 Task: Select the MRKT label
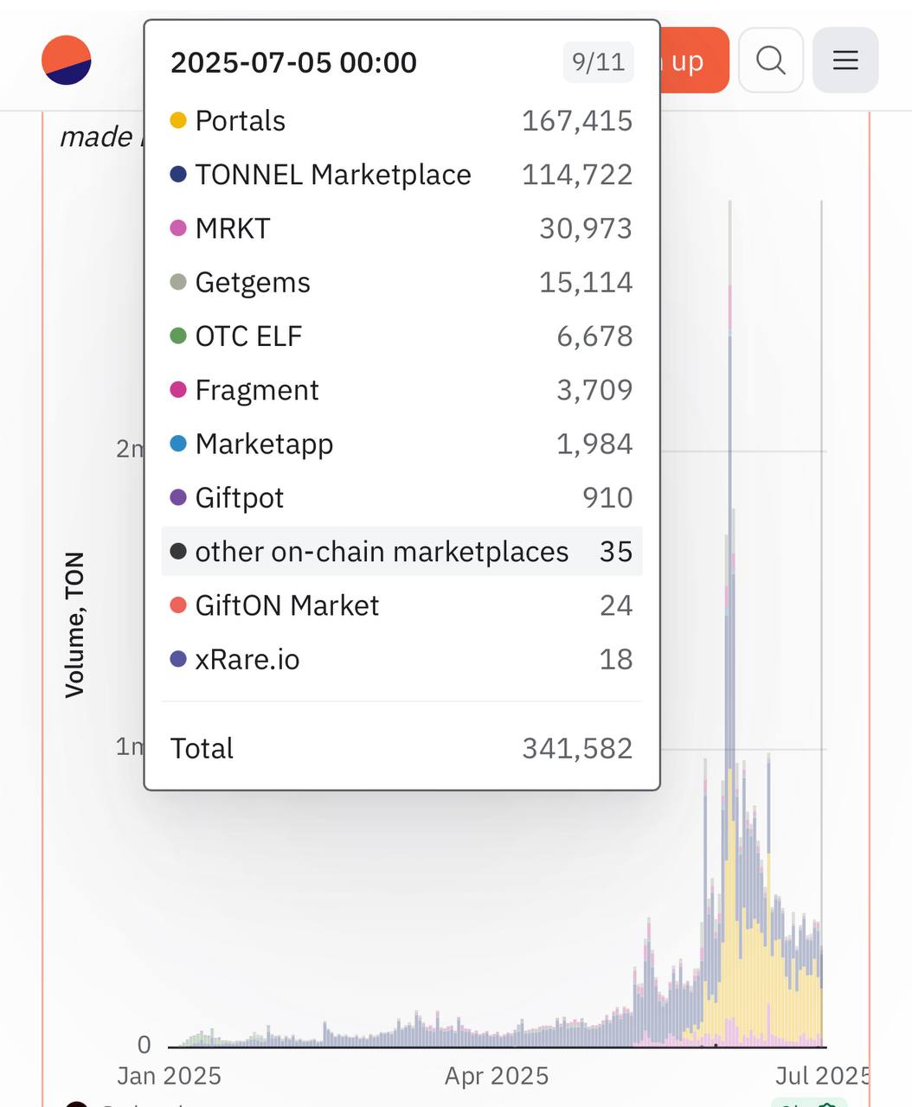pyautogui.click(x=233, y=228)
